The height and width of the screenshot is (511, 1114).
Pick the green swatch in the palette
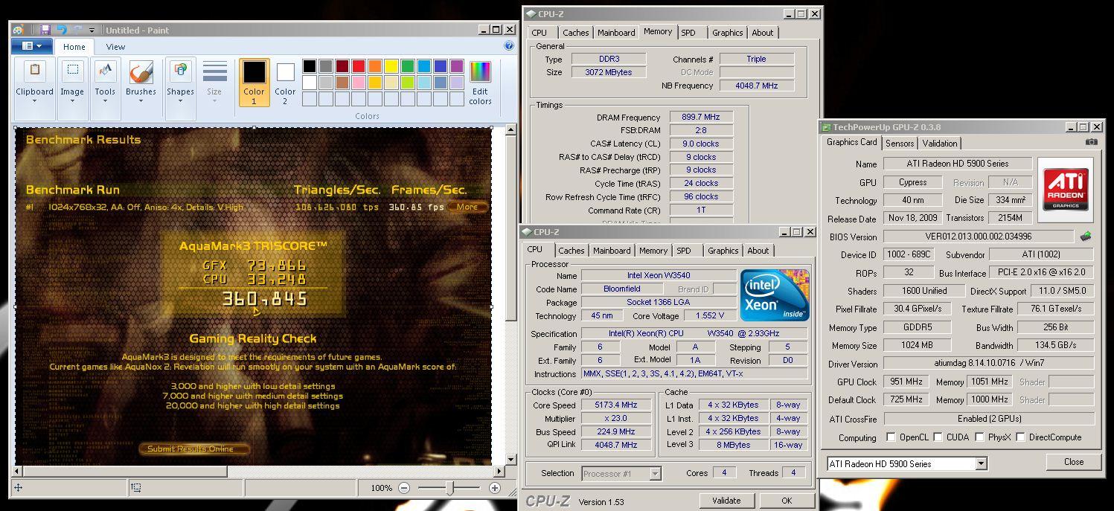tap(407, 66)
